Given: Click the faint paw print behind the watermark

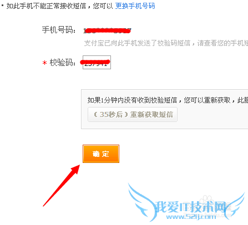Looking at the screenshot, I should pyautogui.click(x=206, y=200).
